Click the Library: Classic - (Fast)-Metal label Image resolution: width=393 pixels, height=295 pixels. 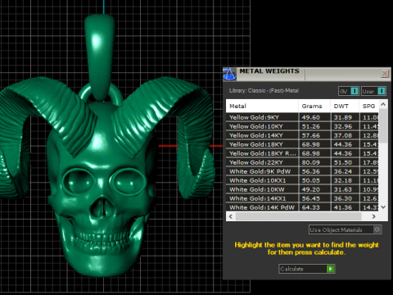click(264, 90)
